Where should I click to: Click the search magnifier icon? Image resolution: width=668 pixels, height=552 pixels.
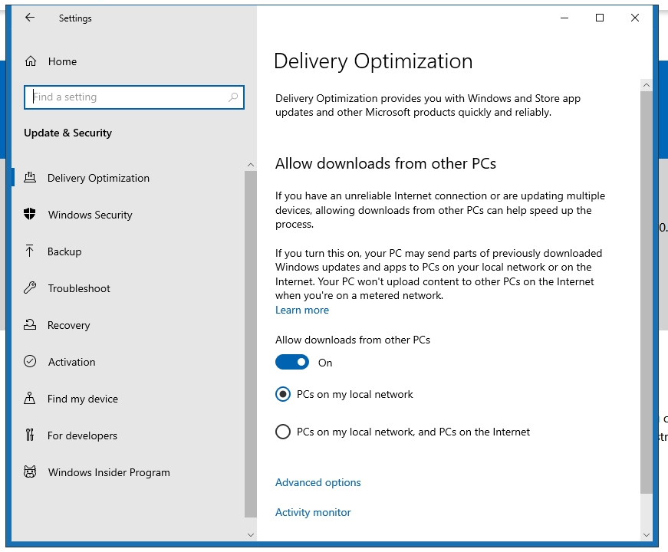click(x=233, y=97)
